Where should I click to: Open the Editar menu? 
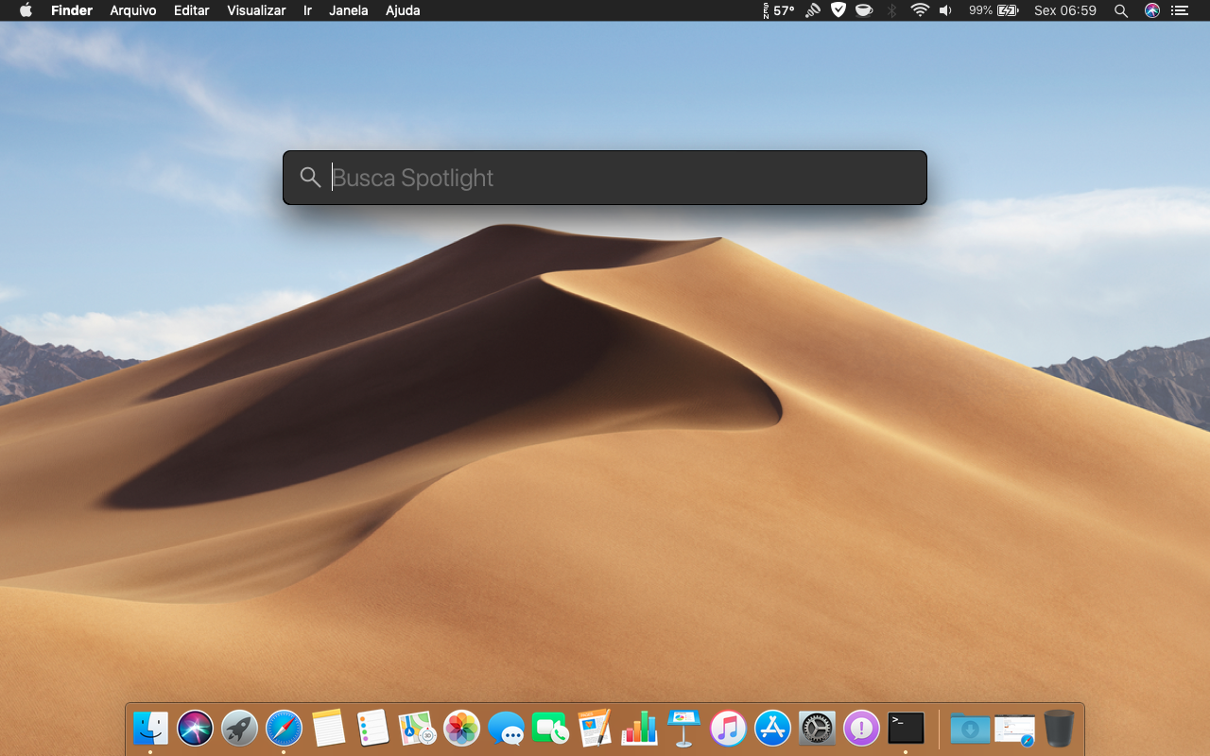192,10
